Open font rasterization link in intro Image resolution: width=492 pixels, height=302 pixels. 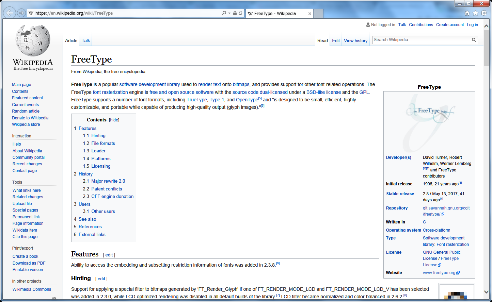coord(110,92)
